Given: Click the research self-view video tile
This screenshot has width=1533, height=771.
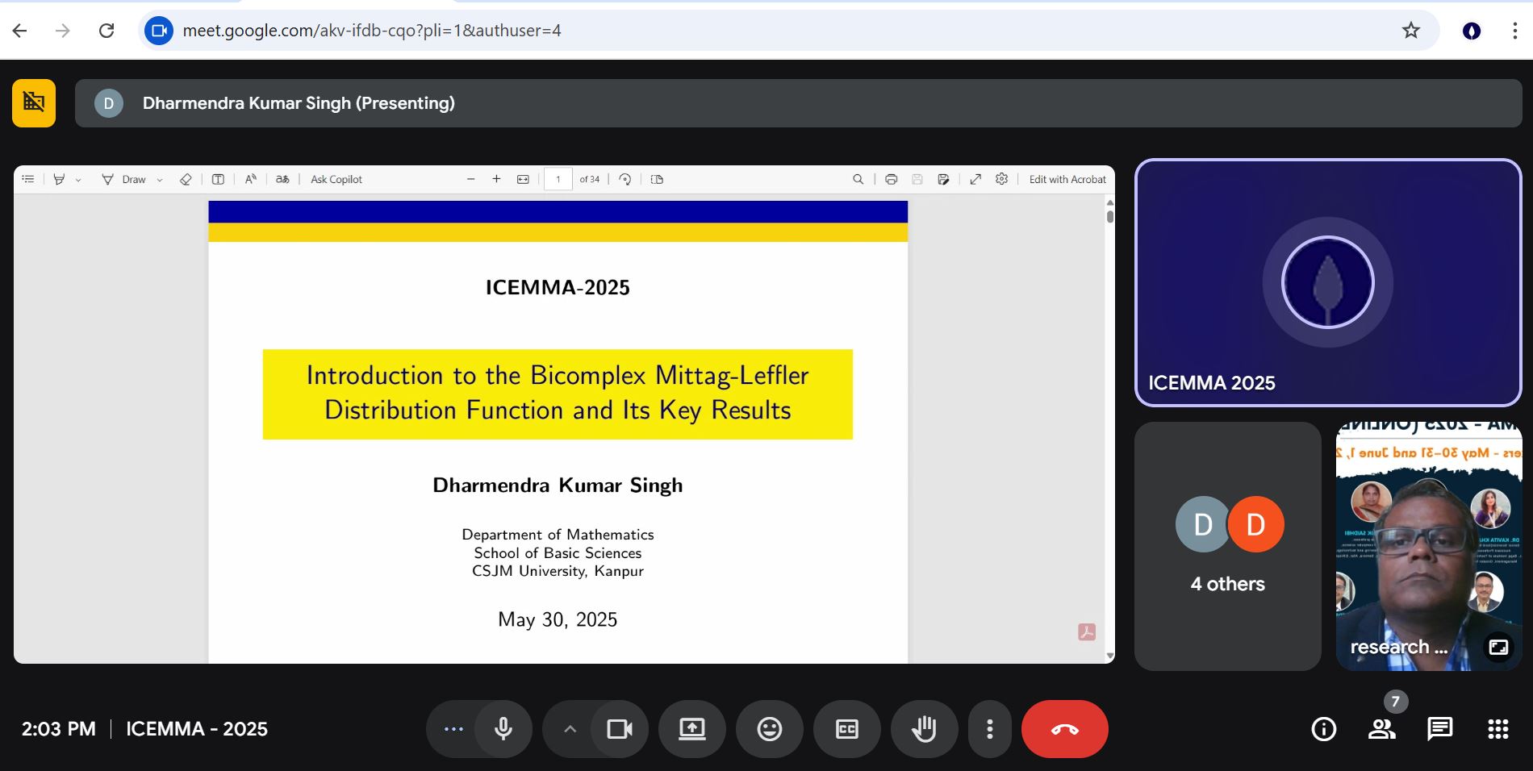Looking at the screenshot, I should pos(1429,546).
